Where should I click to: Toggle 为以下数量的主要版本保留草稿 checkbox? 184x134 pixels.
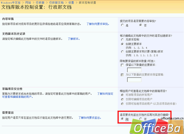point(122,75)
